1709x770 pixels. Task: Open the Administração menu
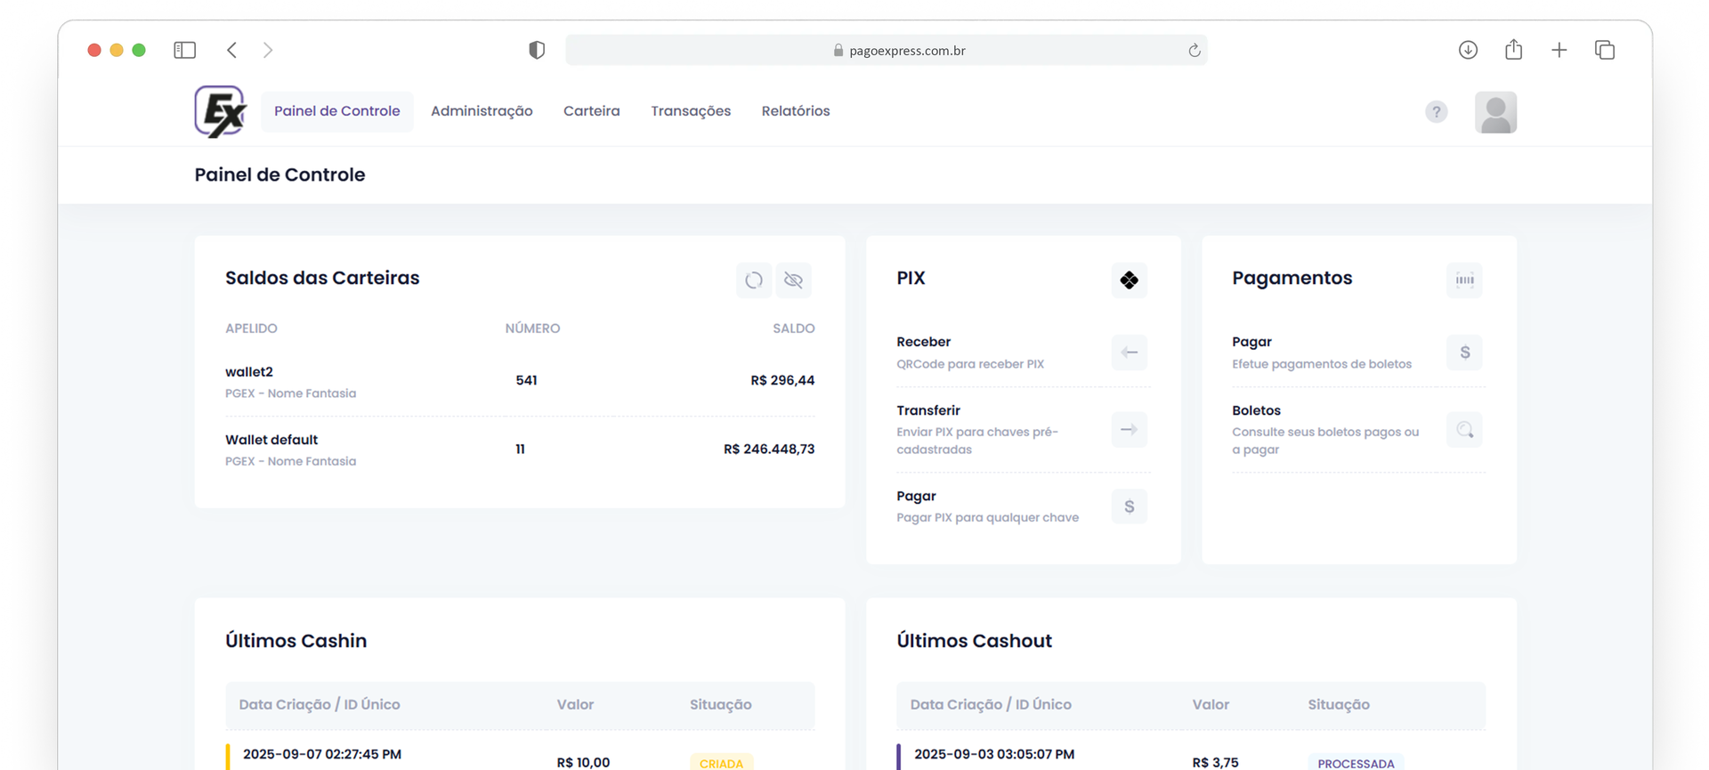(482, 111)
